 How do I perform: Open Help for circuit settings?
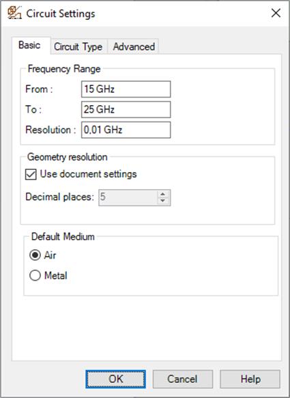click(x=250, y=379)
